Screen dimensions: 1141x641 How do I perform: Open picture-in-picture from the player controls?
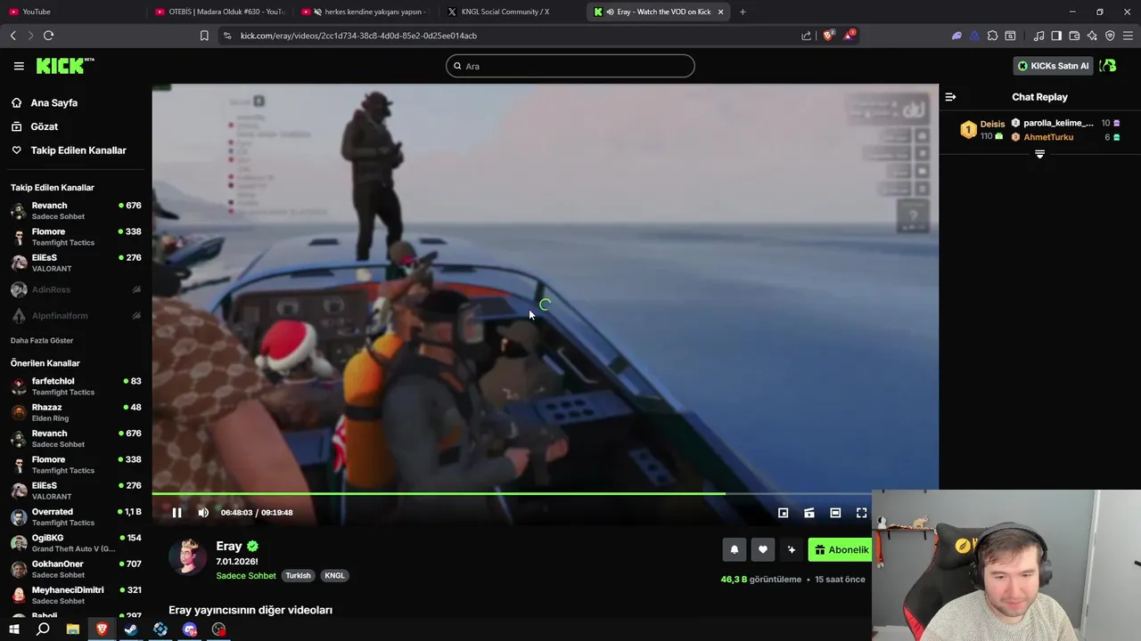[x=783, y=513]
